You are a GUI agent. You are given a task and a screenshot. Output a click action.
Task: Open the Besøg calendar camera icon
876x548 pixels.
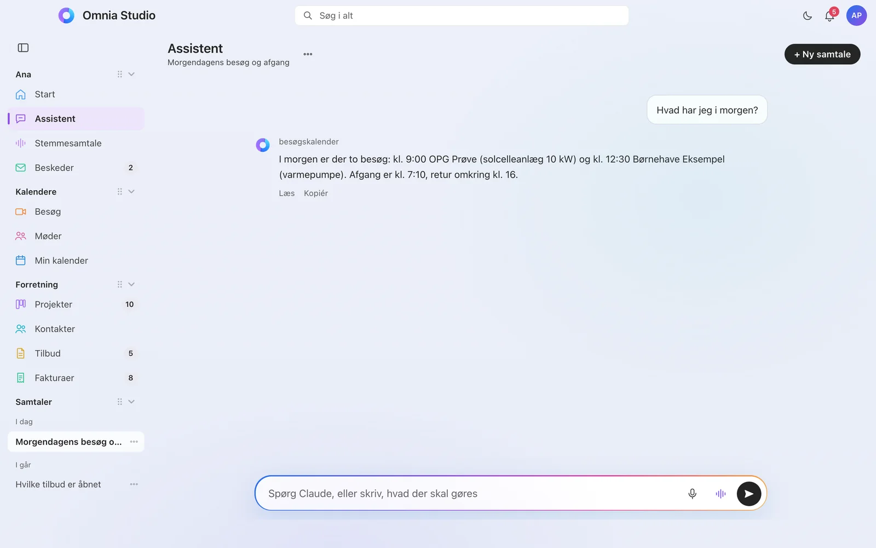21,212
